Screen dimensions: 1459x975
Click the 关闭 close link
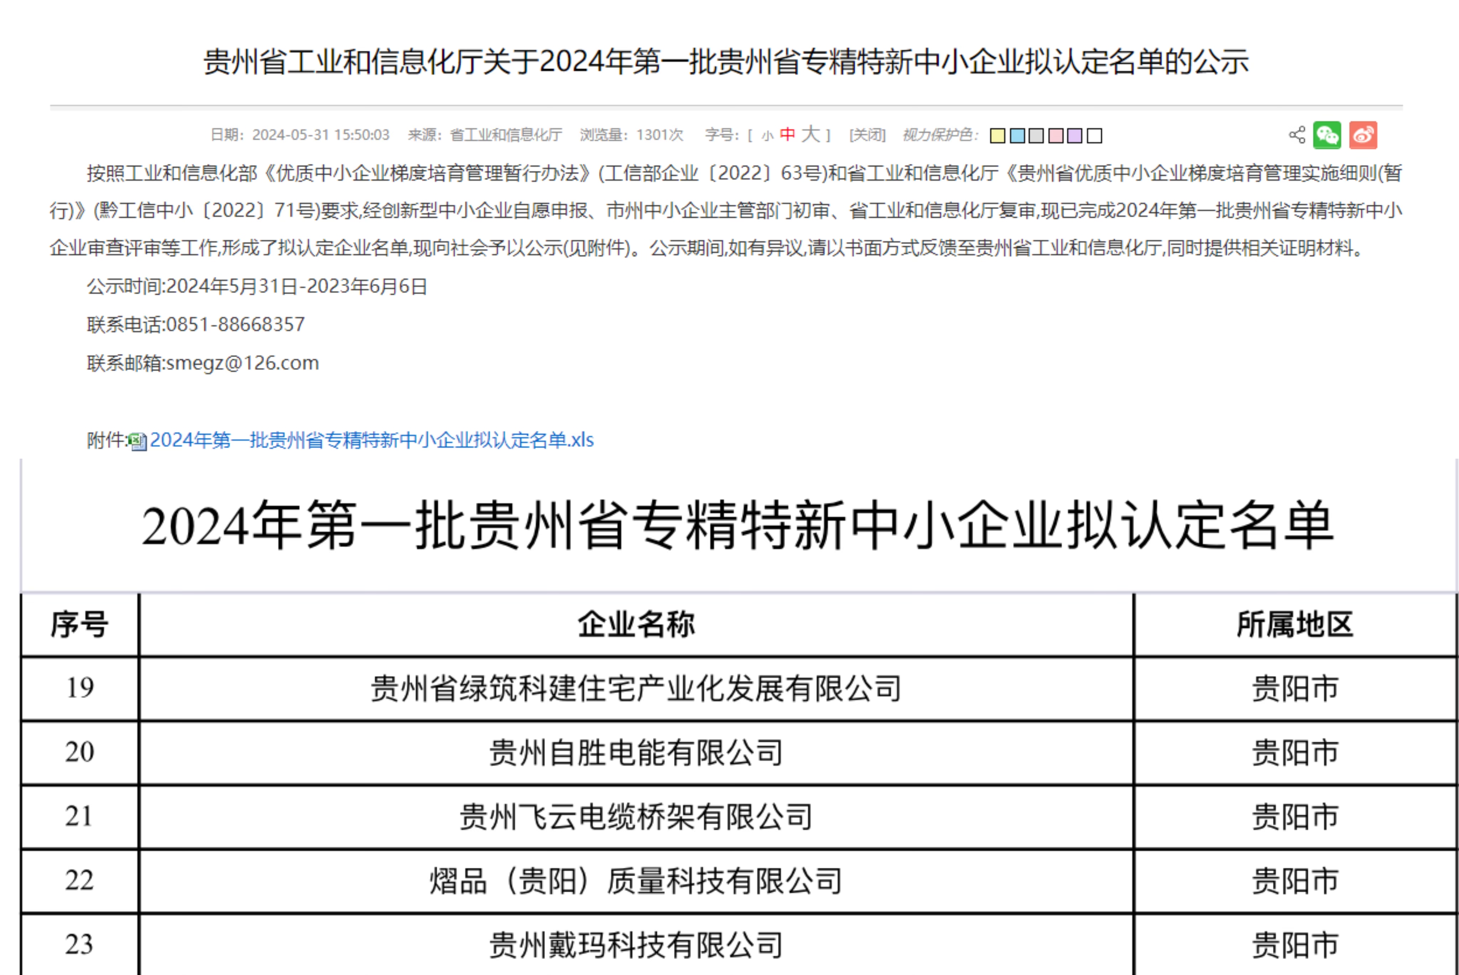(868, 135)
